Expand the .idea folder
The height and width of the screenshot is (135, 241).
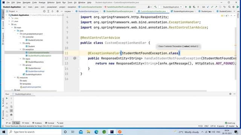9,18
